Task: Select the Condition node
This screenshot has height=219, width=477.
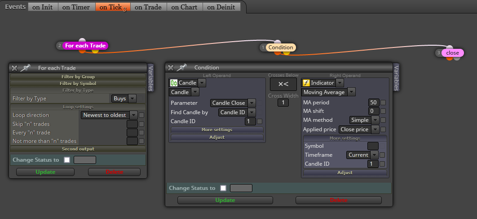Action: pyautogui.click(x=280, y=47)
